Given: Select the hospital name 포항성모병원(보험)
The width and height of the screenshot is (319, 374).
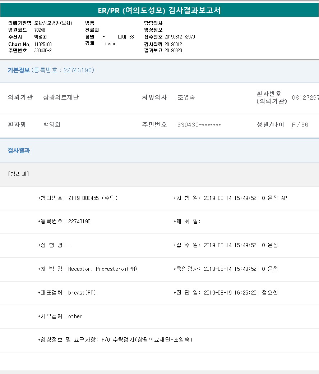Looking at the screenshot, I should (x=53, y=23).
